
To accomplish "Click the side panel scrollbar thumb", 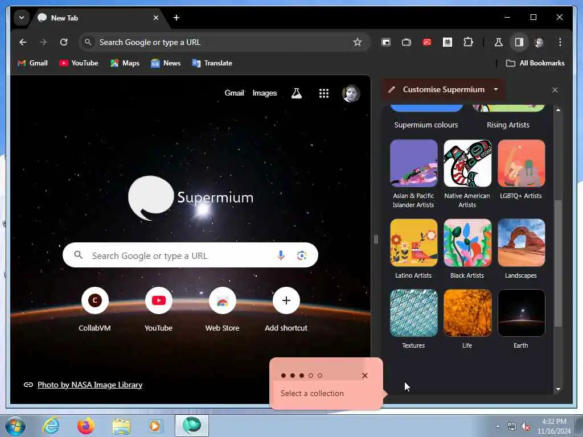I will [558, 263].
